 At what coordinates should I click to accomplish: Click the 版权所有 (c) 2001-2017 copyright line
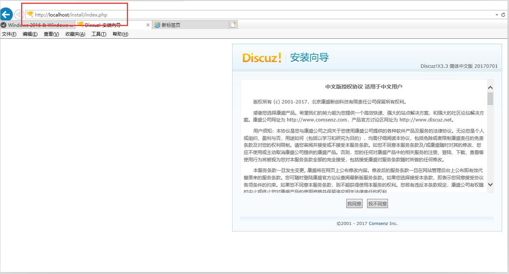tap(330, 102)
